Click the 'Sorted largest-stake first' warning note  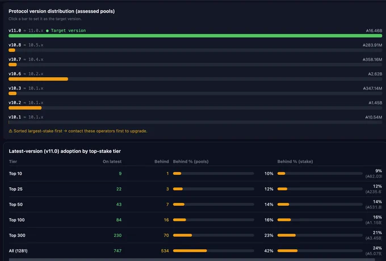78,131
